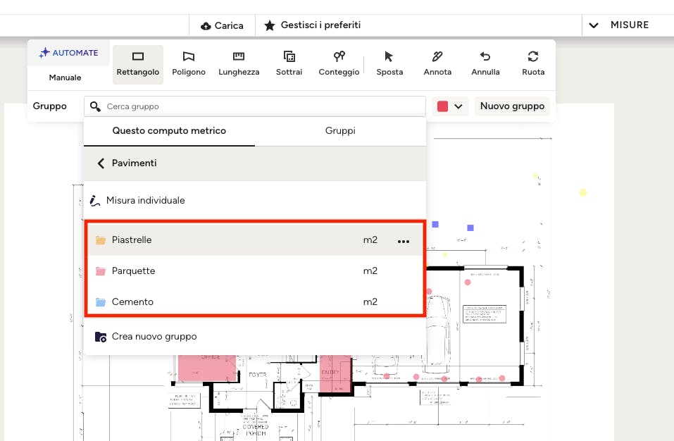Pick the Conteggio count tool
Viewport: 674px width, 441px height.
[339, 63]
